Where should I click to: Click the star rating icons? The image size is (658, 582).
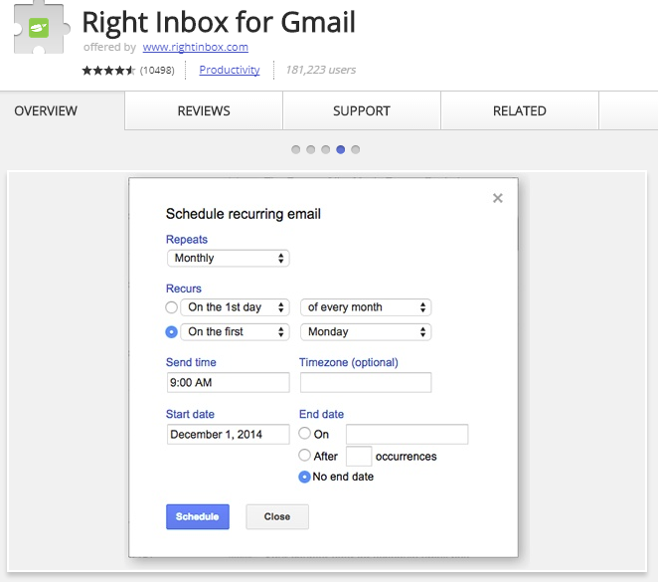[108, 70]
